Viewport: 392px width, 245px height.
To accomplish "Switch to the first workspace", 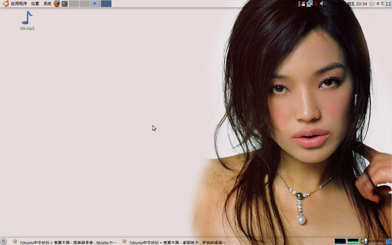I will click(x=74, y=4).
